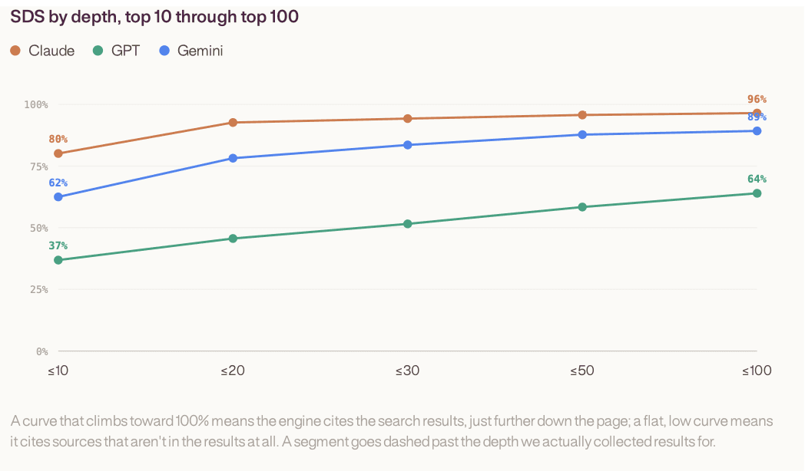Click the orange Claude legend dot
This screenshot has width=805, height=471.
point(15,51)
